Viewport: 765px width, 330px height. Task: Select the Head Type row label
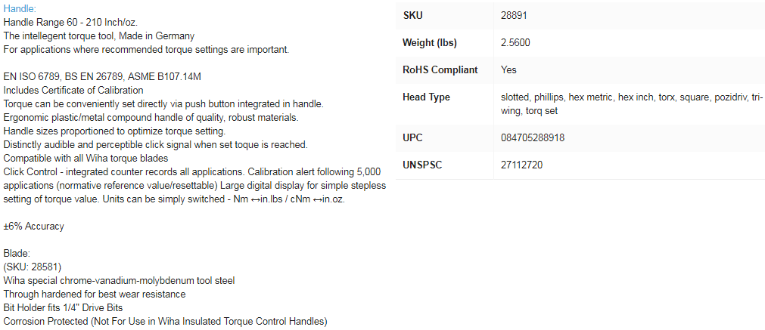pos(426,97)
